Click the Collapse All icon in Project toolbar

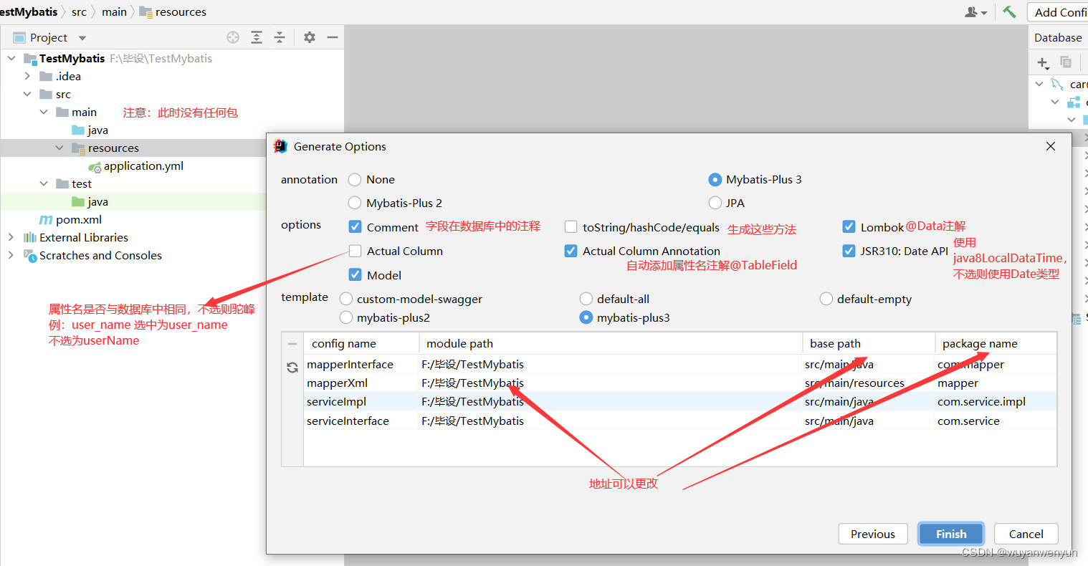click(x=280, y=37)
